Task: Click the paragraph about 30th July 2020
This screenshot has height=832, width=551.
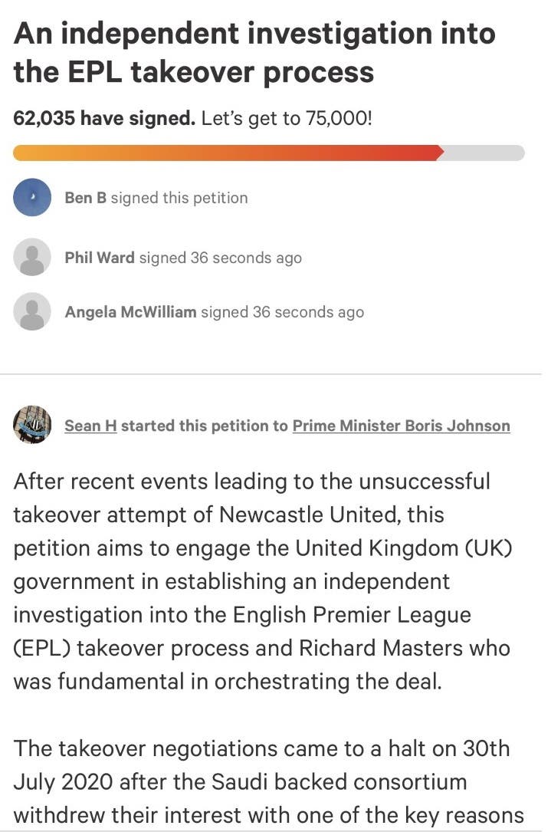Action: tap(269, 781)
